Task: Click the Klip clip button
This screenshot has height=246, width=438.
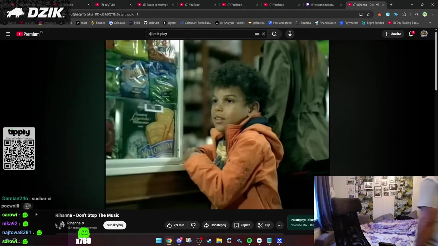Action: click(264, 225)
